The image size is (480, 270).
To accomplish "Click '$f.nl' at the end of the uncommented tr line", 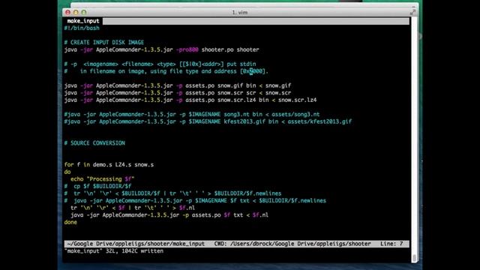I will pos(187,208).
